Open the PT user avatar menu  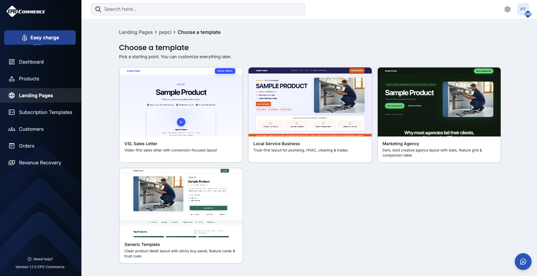tap(523, 10)
